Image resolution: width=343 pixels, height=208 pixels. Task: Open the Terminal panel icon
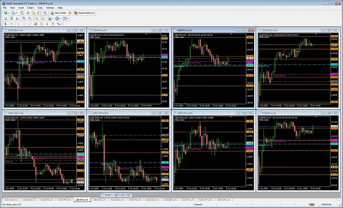pyautogui.click(x=40, y=13)
